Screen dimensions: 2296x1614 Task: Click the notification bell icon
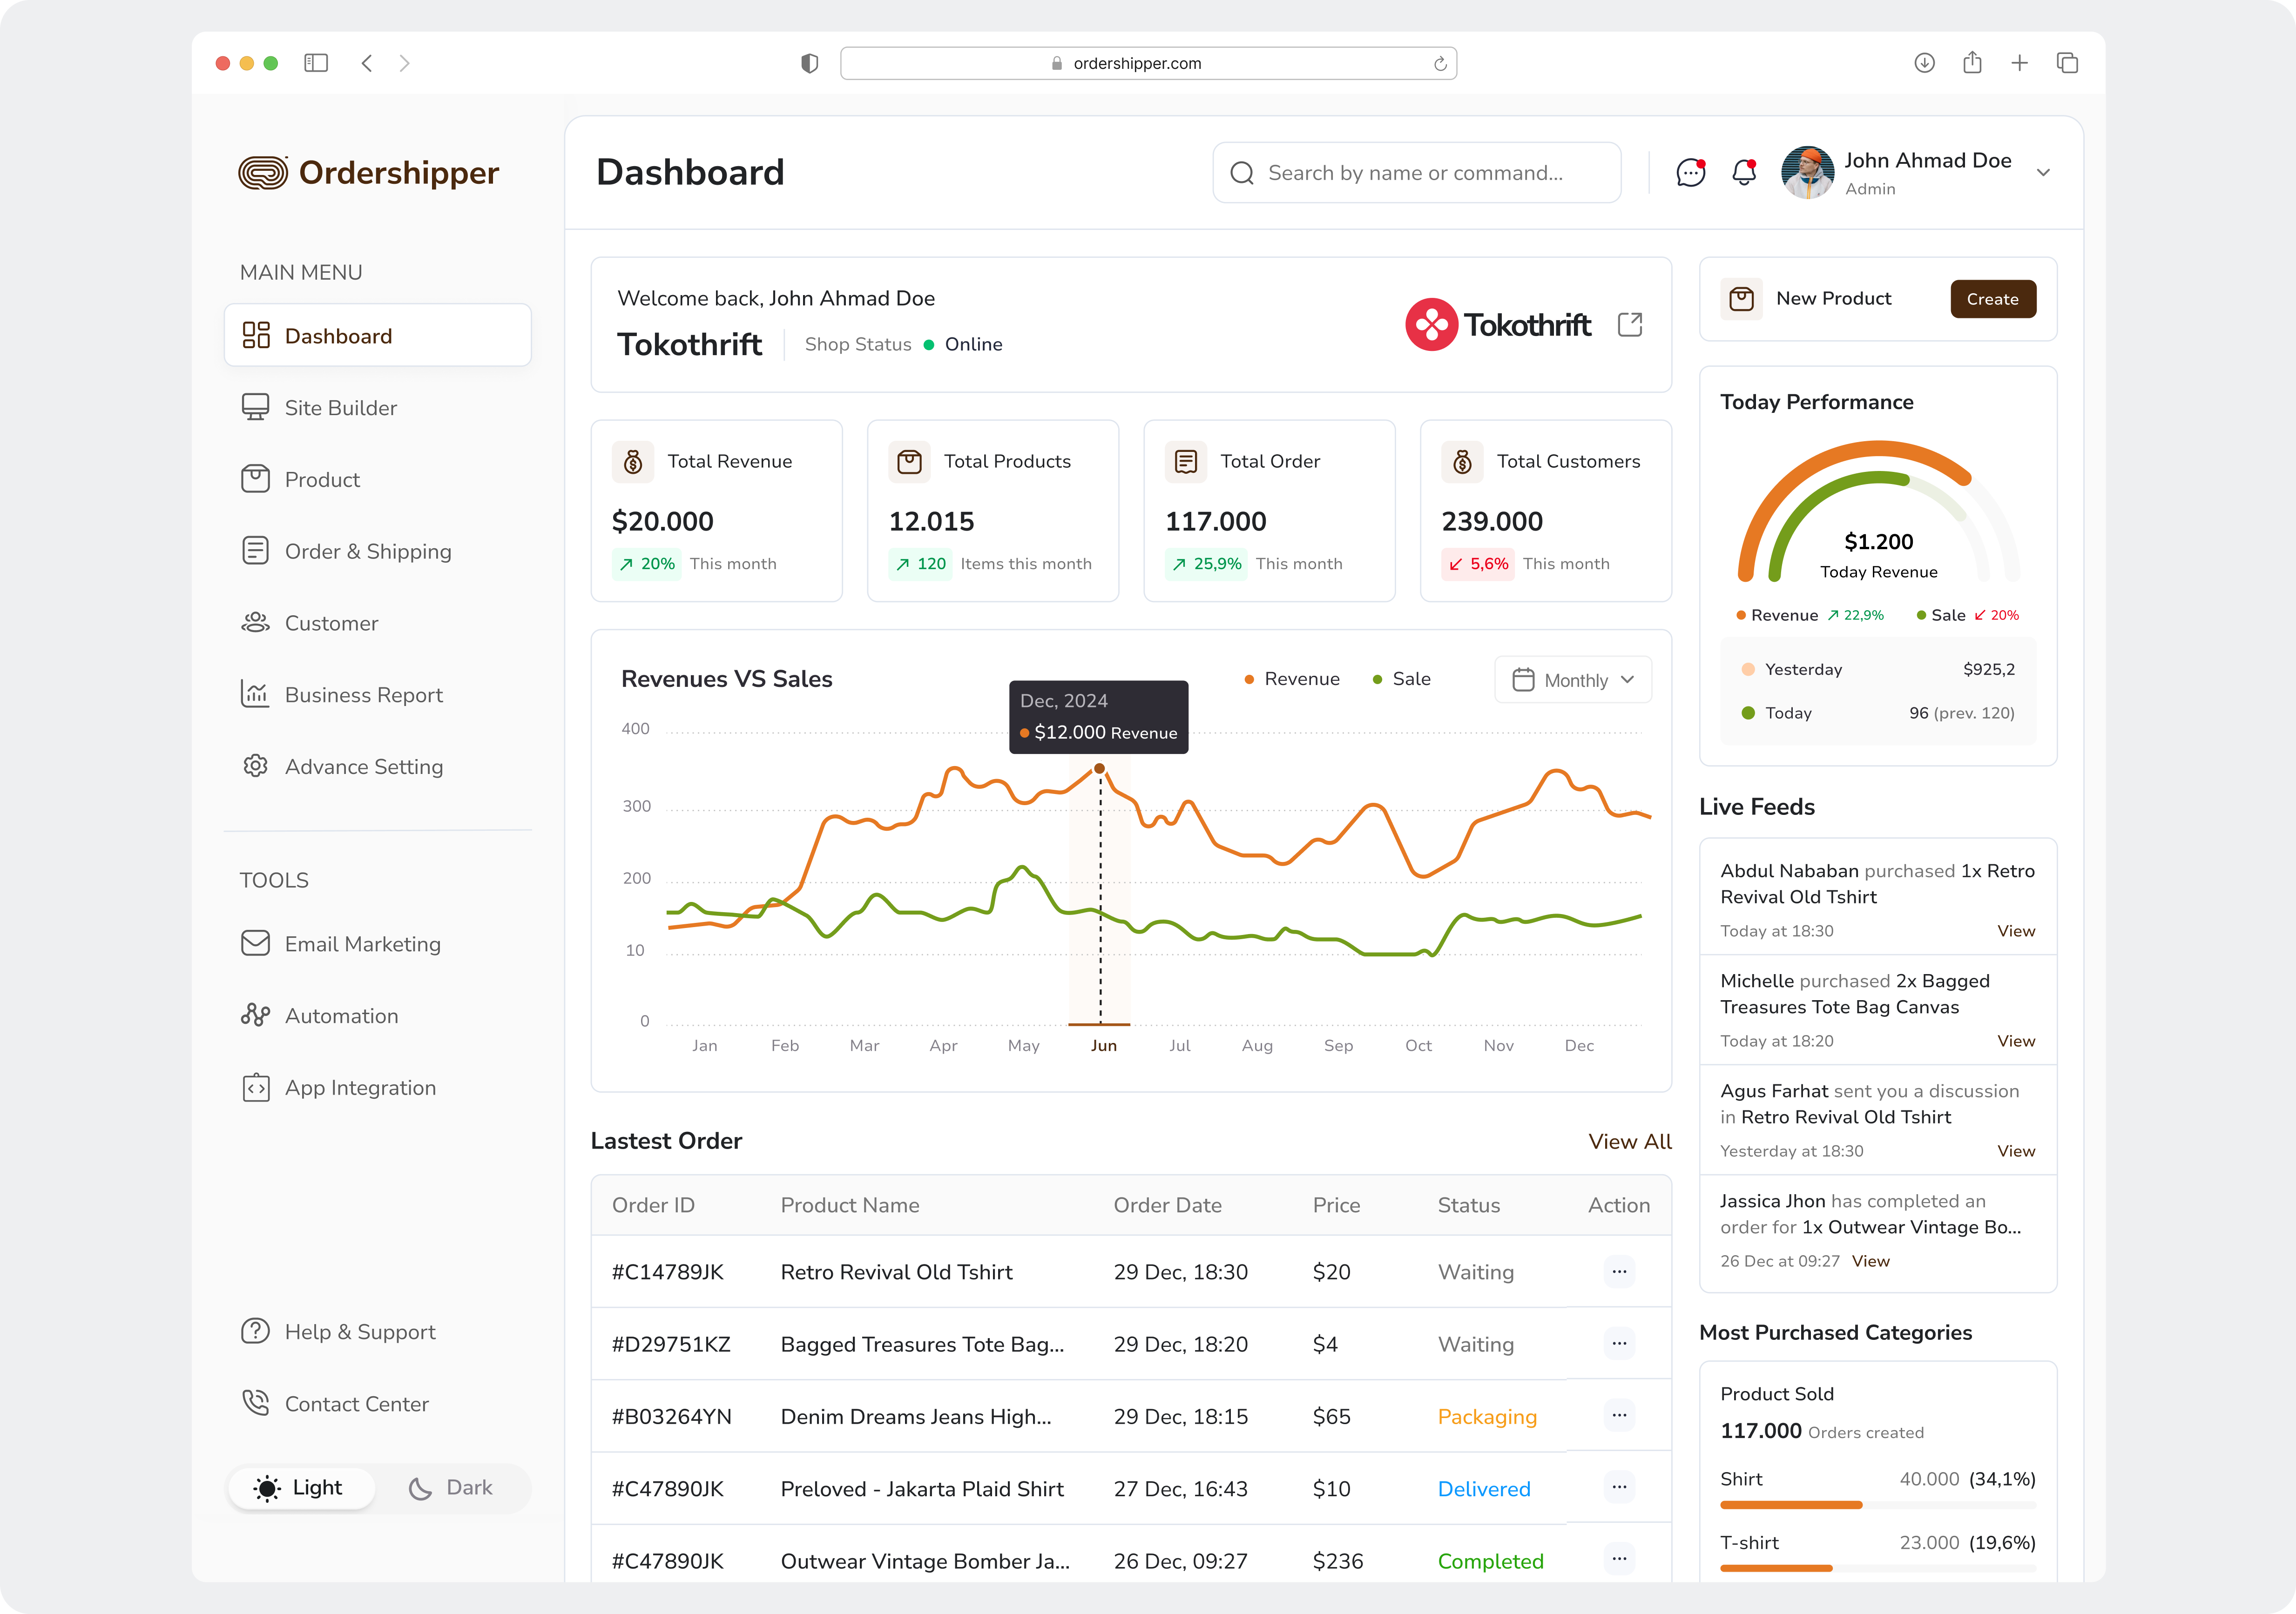click(1744, 173)
